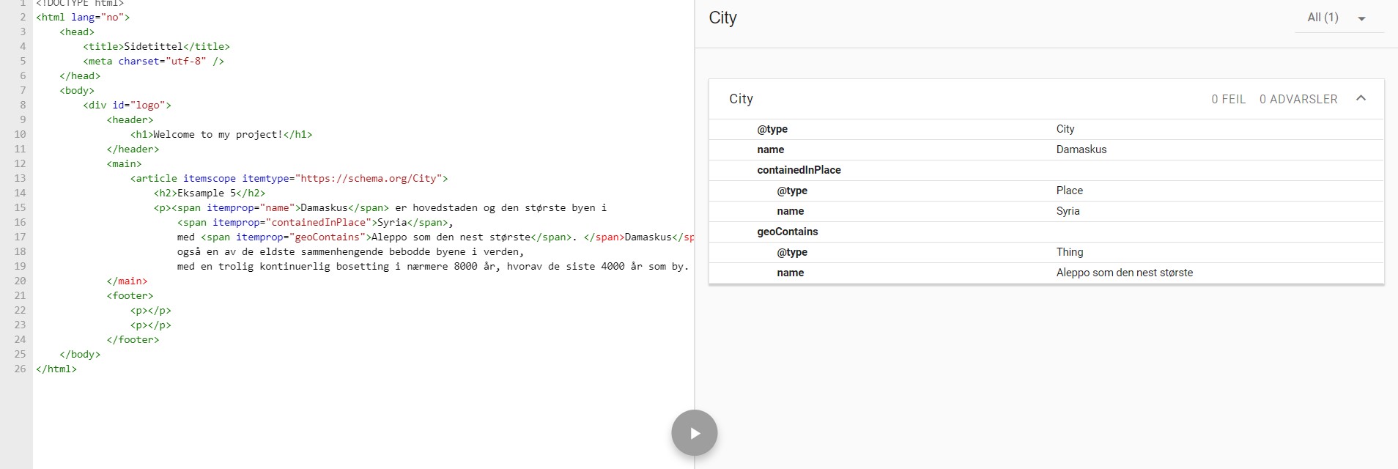Click the article itemscope itemtype line
Image resolution: width=1398 pixels, height=469 pixels.
(289, 178)
